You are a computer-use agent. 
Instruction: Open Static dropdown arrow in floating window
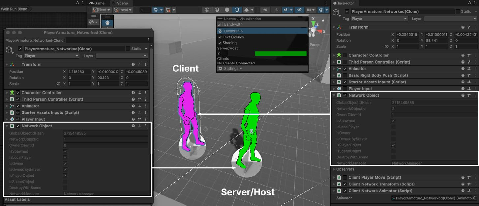(146, 49)
